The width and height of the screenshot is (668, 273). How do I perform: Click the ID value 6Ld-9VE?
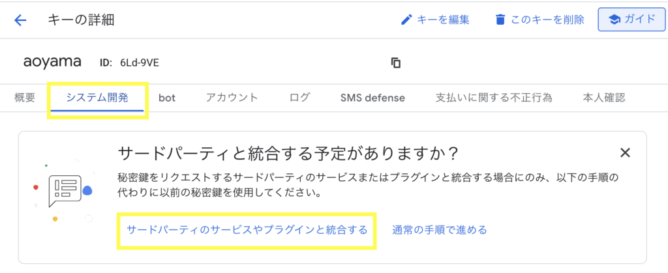point(139,63)
